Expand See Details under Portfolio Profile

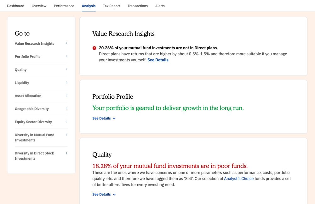104,119
